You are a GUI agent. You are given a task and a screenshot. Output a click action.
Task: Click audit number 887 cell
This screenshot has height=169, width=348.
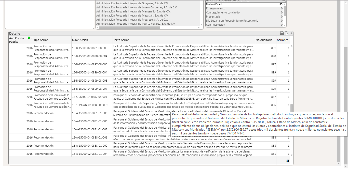click(x=266, y=97)
